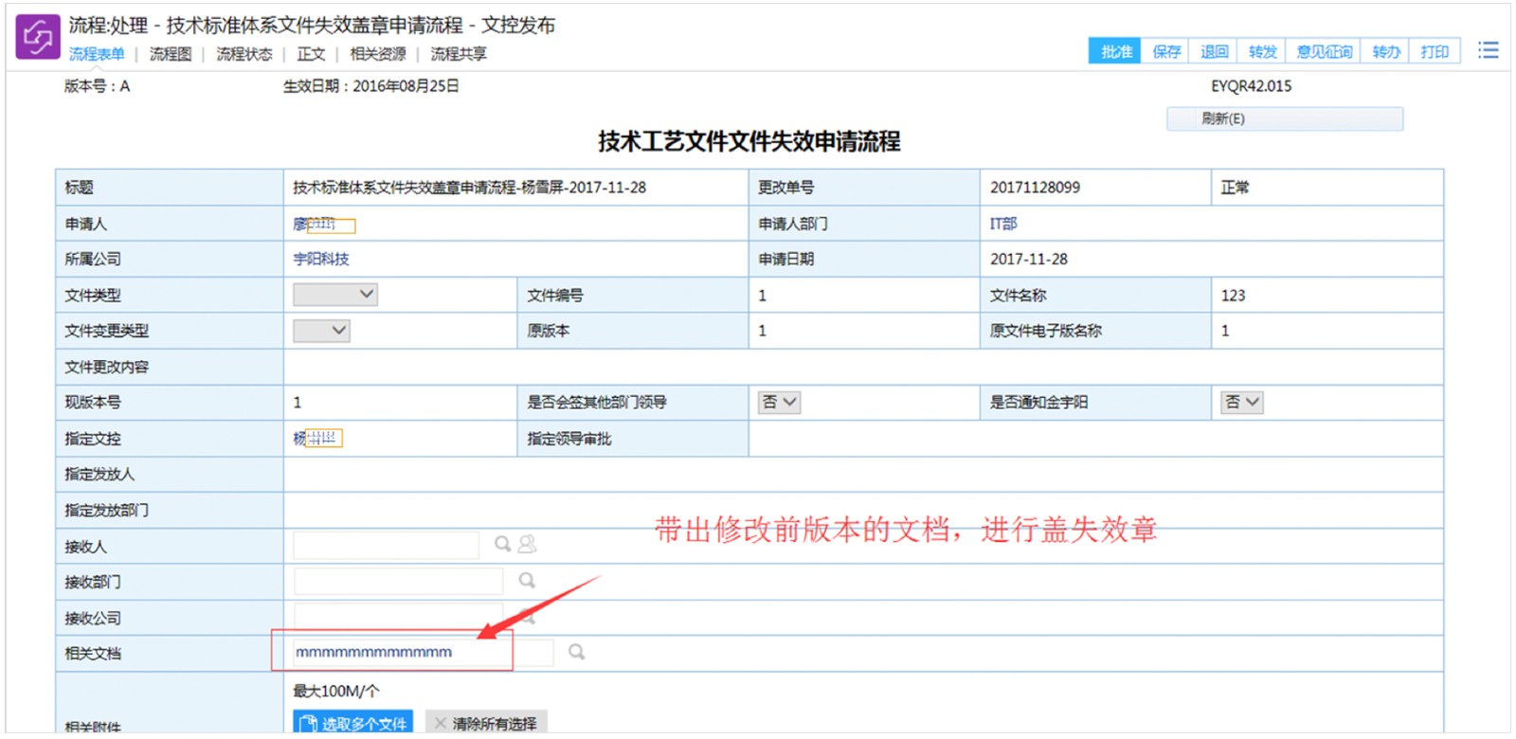Click the 打印 button
1516x739 pixels.
(x=1435, y=51)
